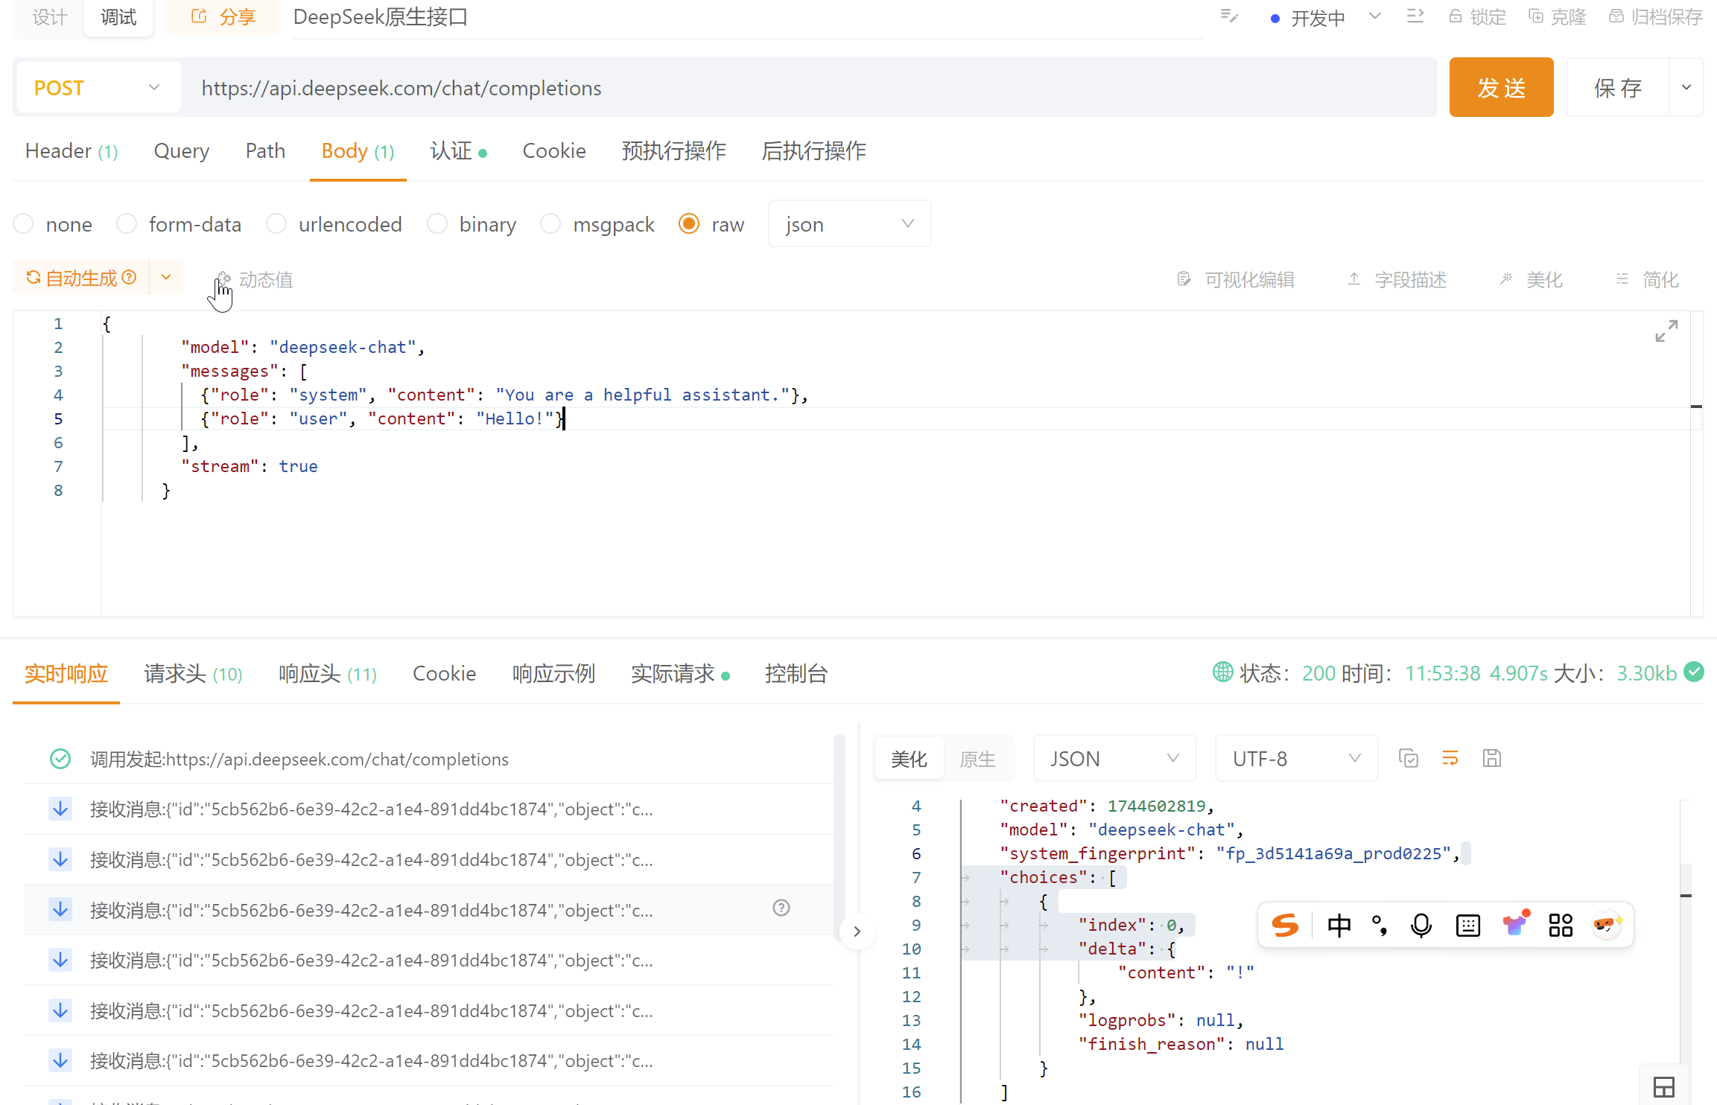Switch response view to 原生 mode
Viewport: 1717px width, 1105px height.
click(978, 759)
